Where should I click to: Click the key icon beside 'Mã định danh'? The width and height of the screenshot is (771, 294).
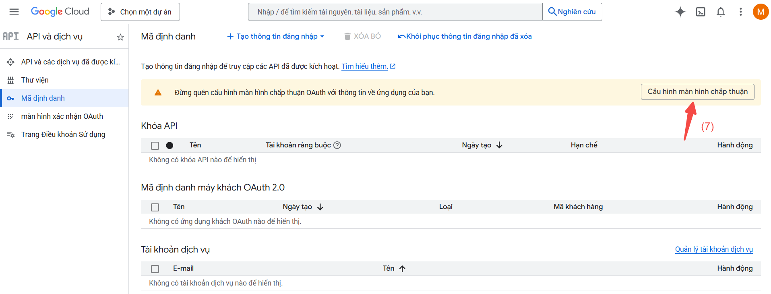[11, 98]
